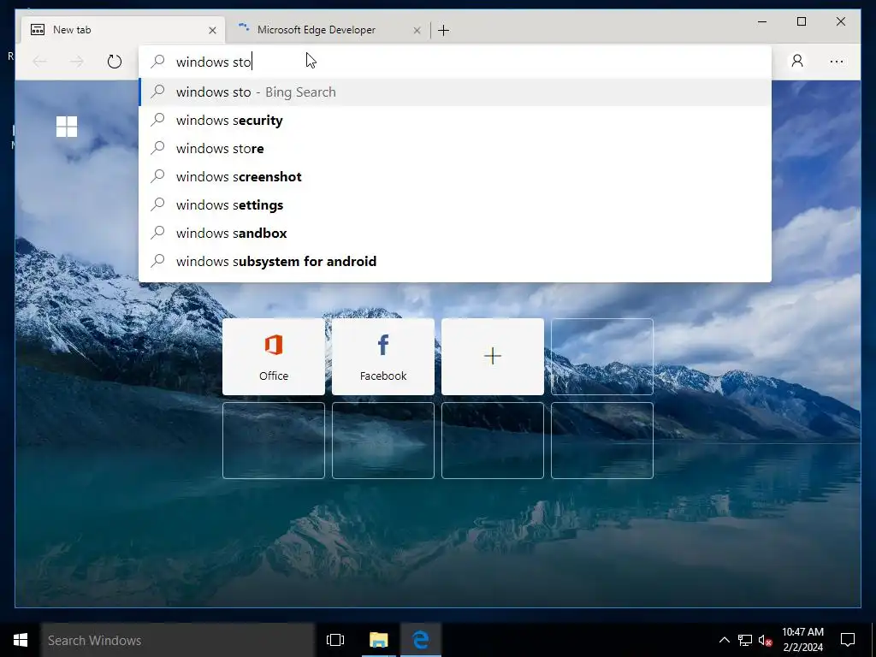This screenshot has width=876, height=657.
Task: Select the New tab tab
Action: 123,30
